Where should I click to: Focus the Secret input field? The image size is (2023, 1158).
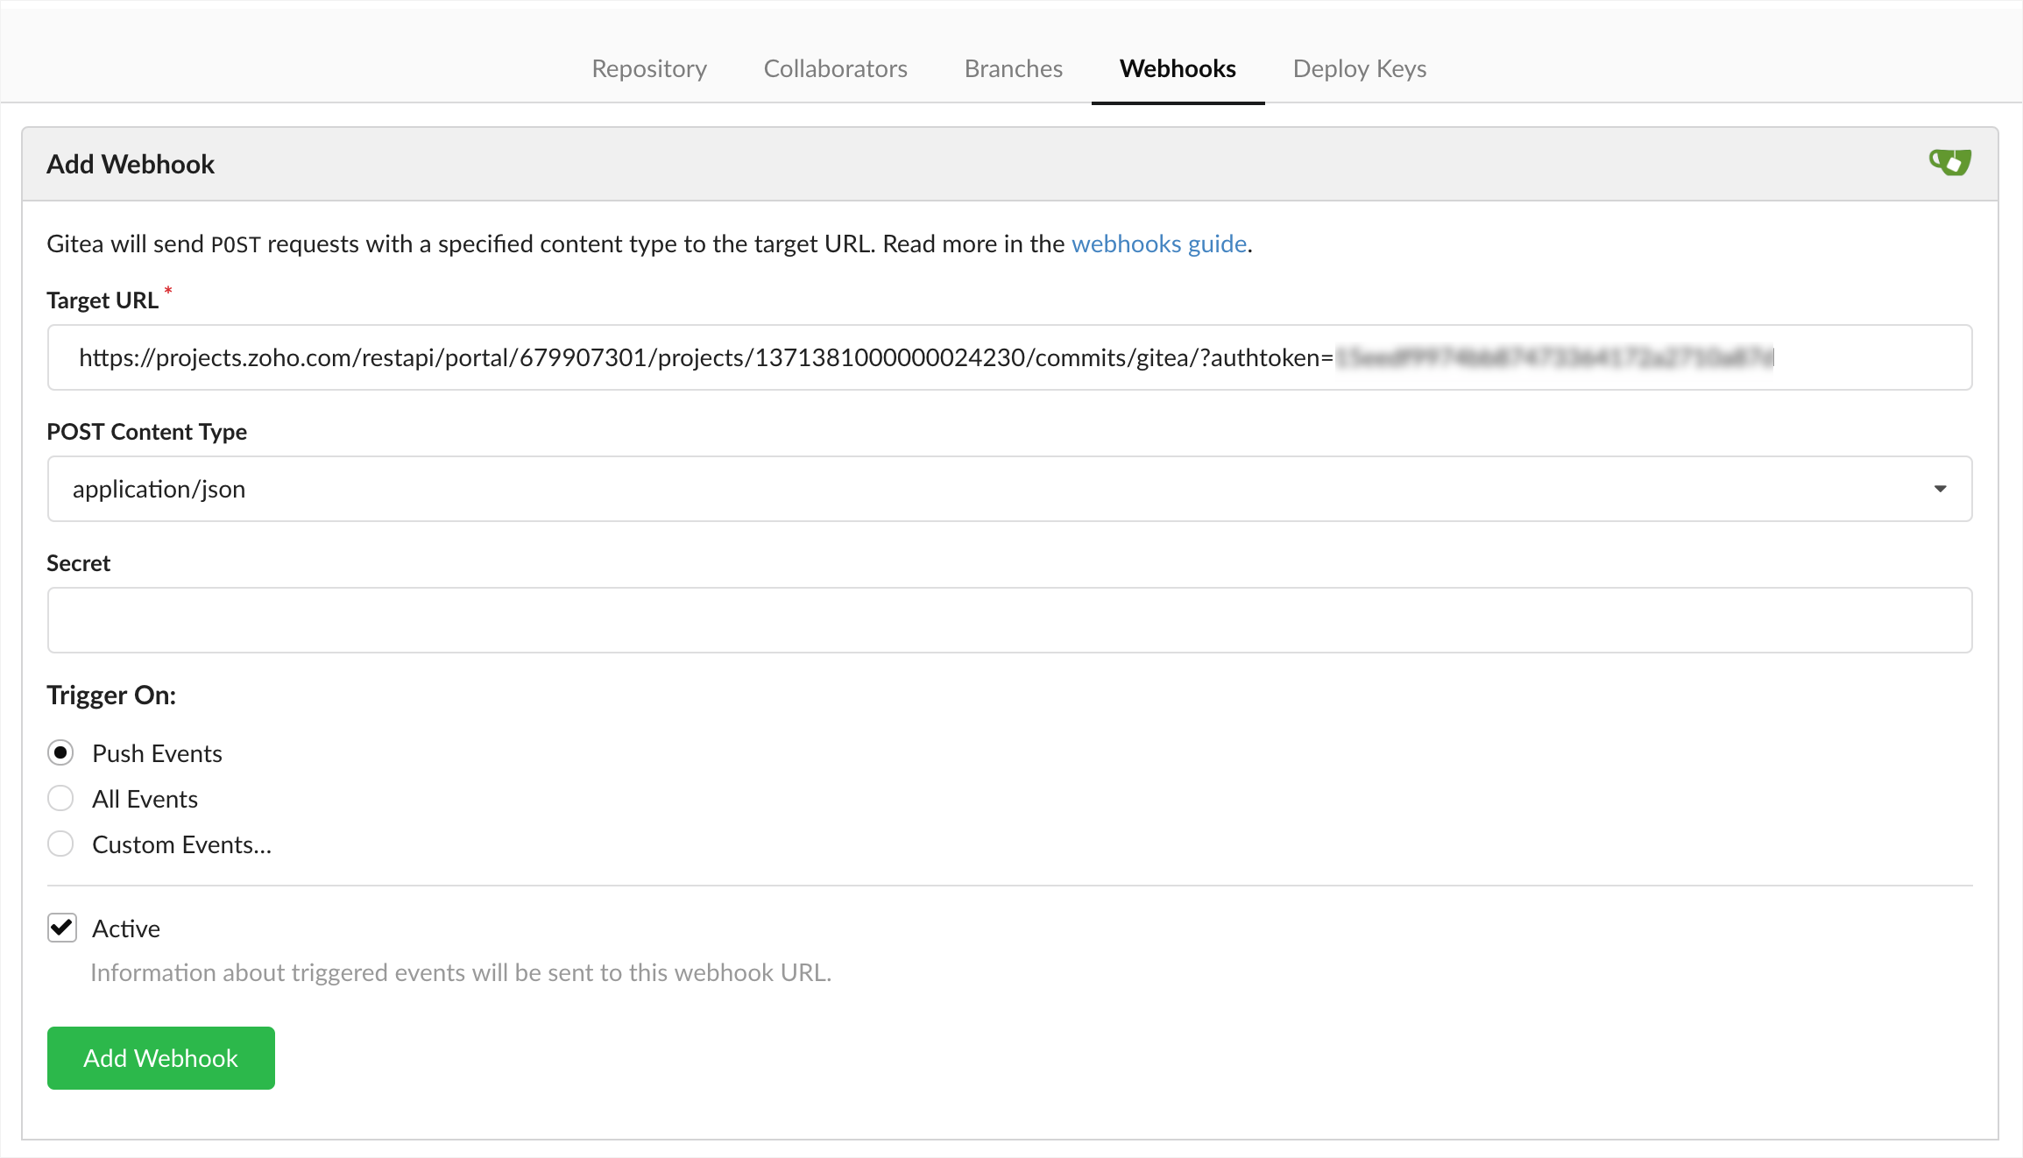click(x=1009, y=620)
